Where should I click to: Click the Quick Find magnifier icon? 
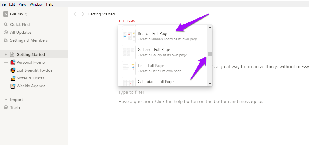[6, 25]
